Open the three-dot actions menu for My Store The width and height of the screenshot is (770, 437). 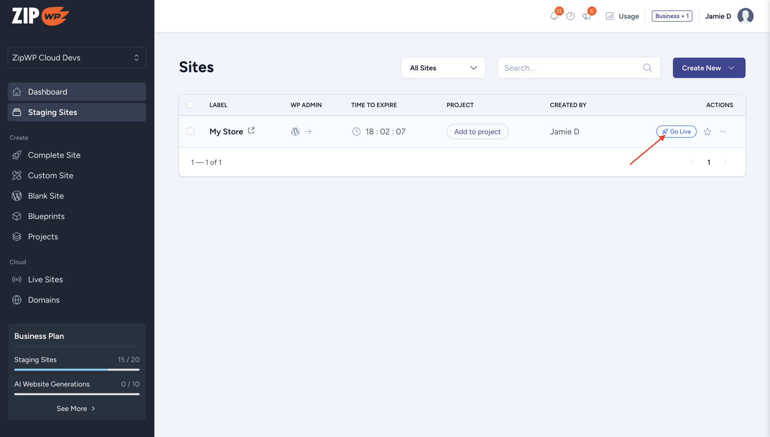(x=722, y=132)
